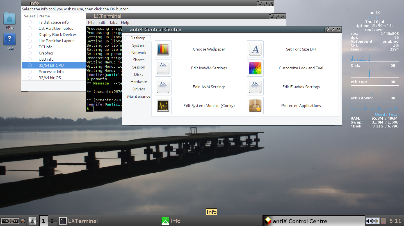Select the List Partition Layout radio button

point(30,41)
